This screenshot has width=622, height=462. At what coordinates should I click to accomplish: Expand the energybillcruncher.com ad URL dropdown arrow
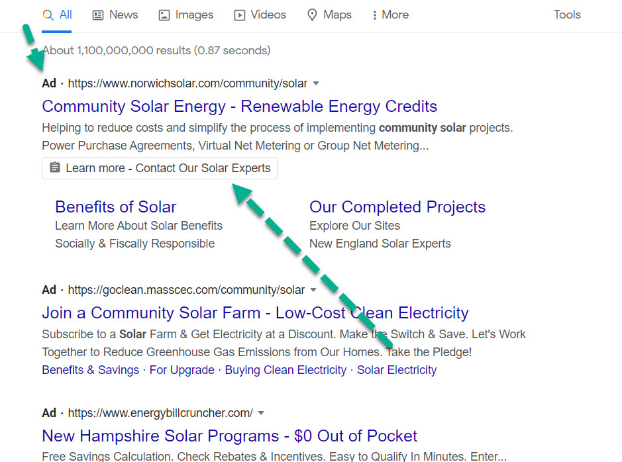(x=261, y=413)
